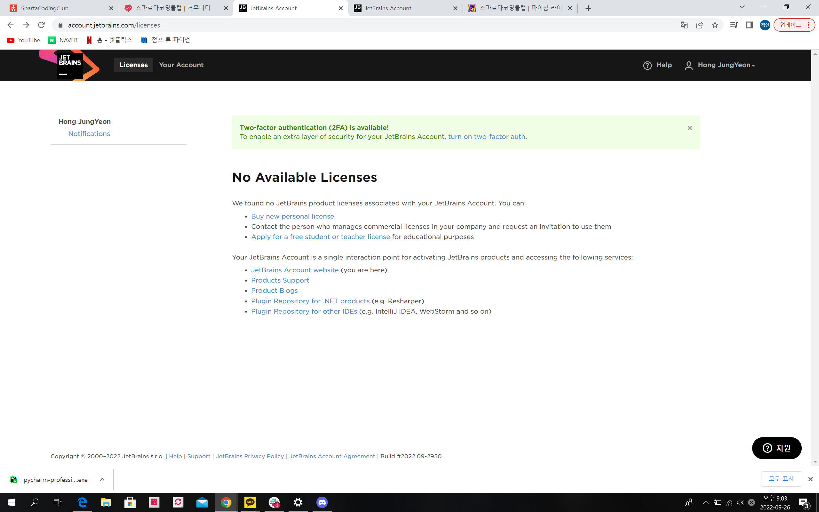Click the 지원 support chat button

point(776,448)
